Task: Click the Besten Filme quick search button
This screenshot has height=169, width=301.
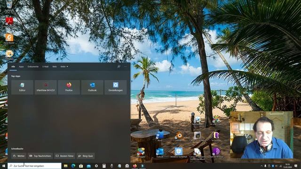Action: click(x=65, y=156)
